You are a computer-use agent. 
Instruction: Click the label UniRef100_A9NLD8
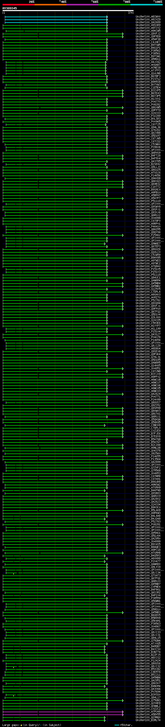click(148, 448)
